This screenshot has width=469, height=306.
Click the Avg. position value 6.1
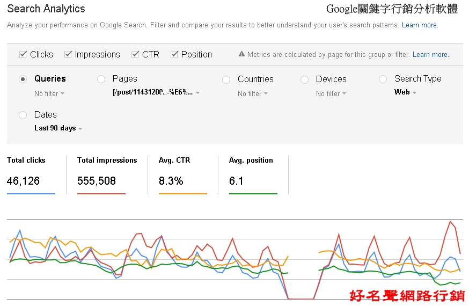click(236, 181)
